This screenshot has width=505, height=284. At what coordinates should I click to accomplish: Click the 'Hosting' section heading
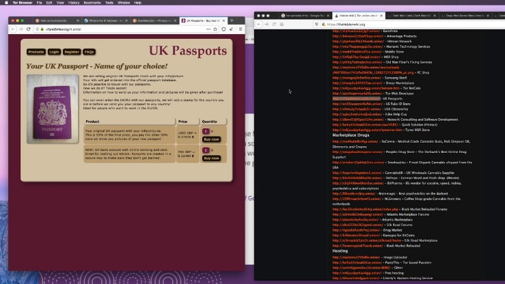(340, 251)
